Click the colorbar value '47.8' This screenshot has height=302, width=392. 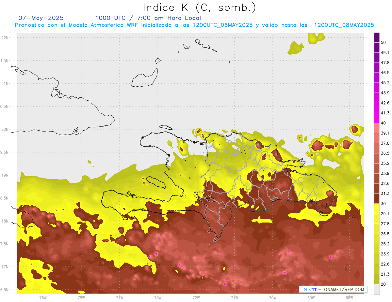[x=385, y=63]
